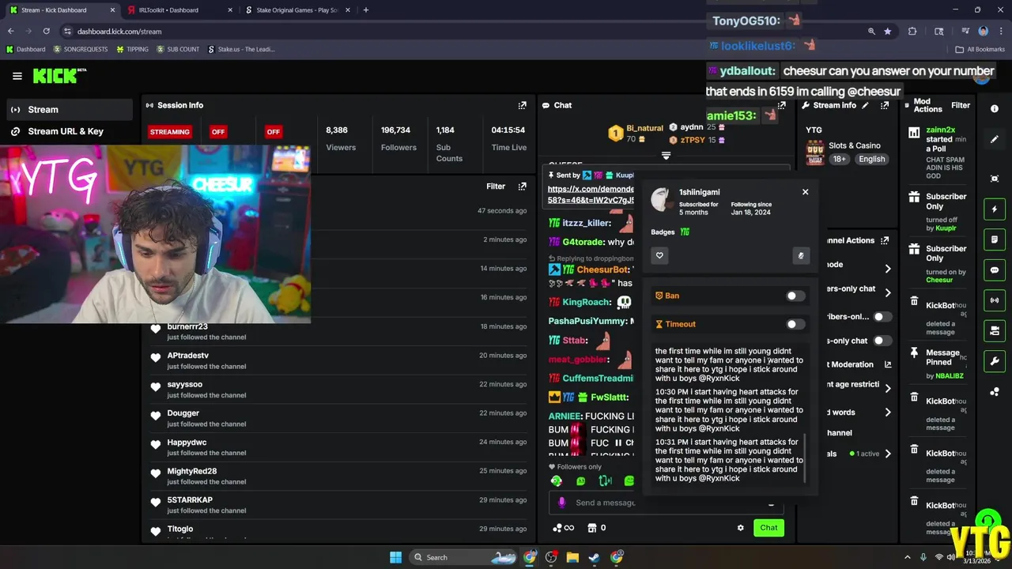The height and width of the screenshot is (569, 1012).
Task: Expand the followers-only chat chevron
Action: 887,292
